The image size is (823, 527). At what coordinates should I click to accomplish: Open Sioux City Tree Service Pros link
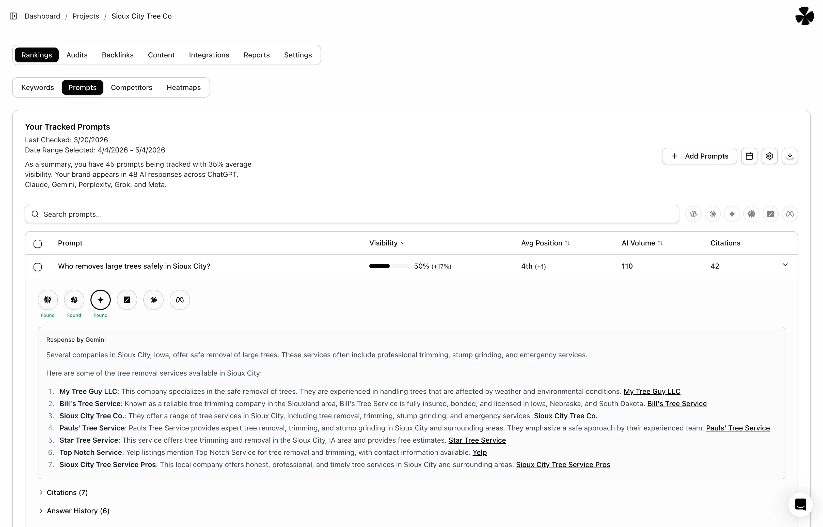tap(563, 465)
